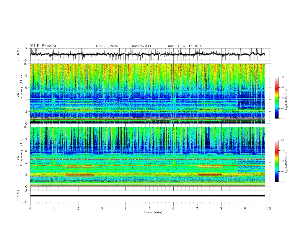Click the ch.2 spectrogram panel
The height and width of the screenshot is (234, 303).
148,157
